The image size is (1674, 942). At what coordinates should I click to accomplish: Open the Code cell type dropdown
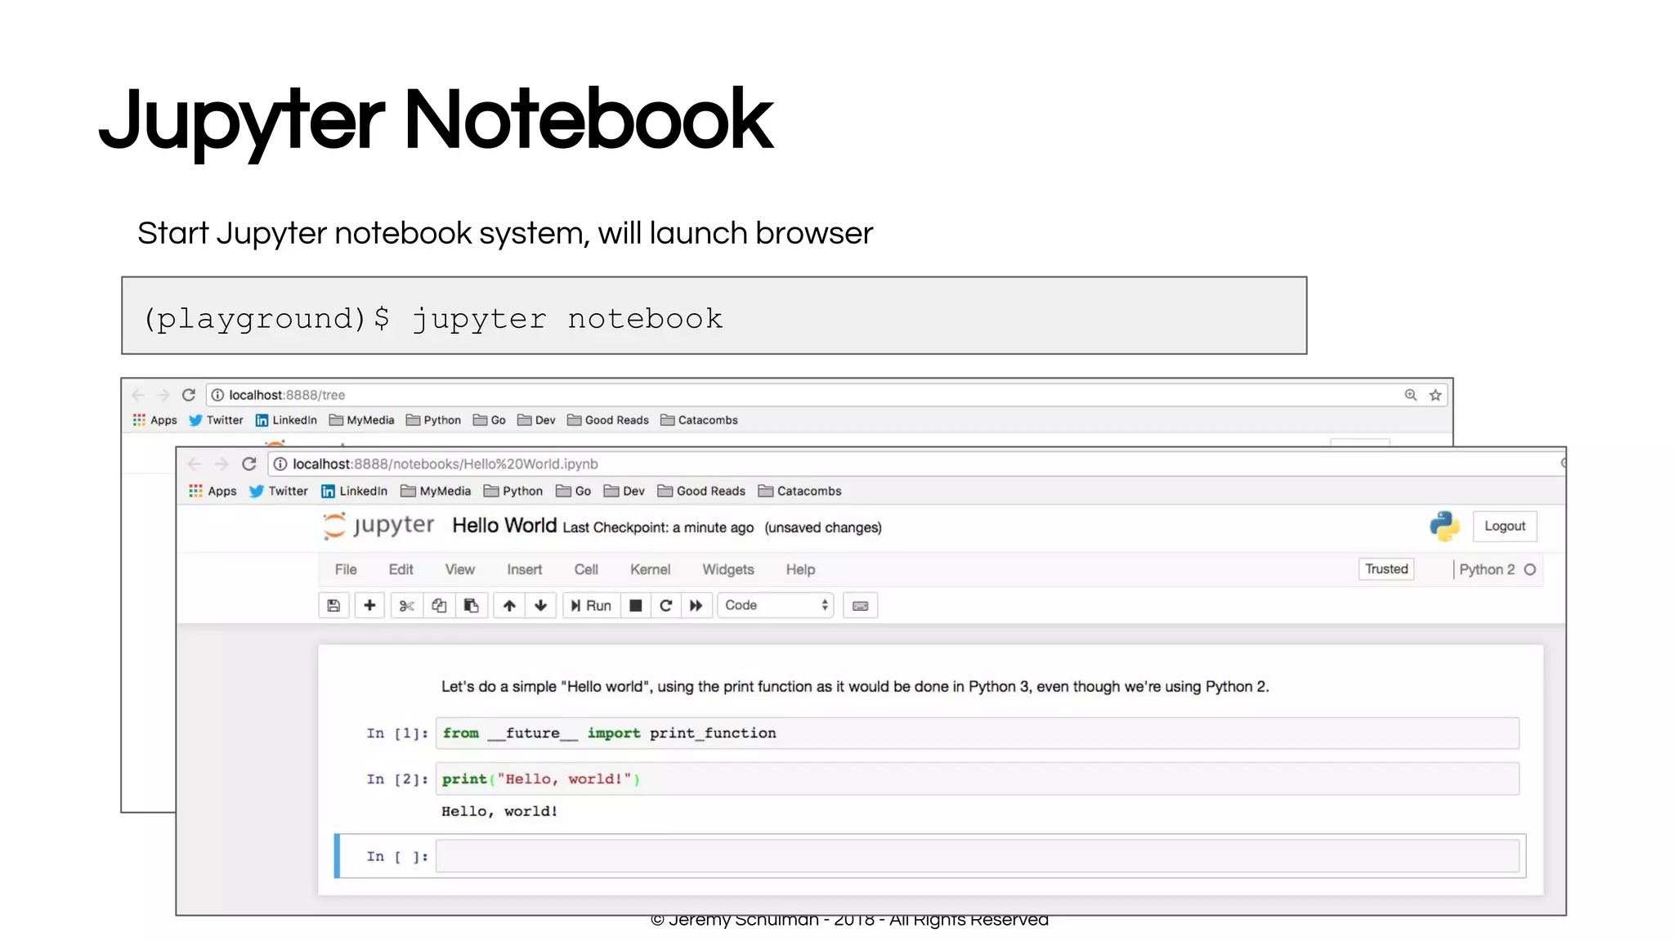point(775,605)
